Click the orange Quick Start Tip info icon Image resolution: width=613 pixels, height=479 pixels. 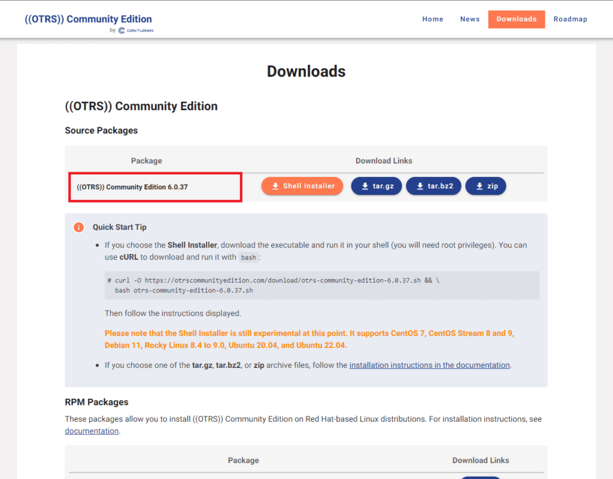78,227
